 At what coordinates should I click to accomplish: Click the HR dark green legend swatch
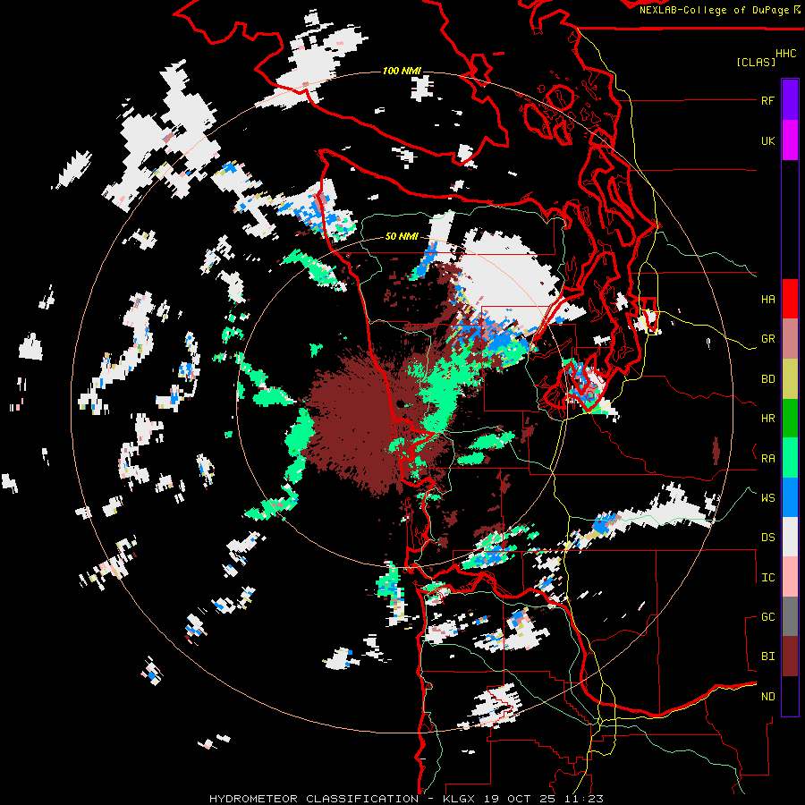(x=790, y=419)
